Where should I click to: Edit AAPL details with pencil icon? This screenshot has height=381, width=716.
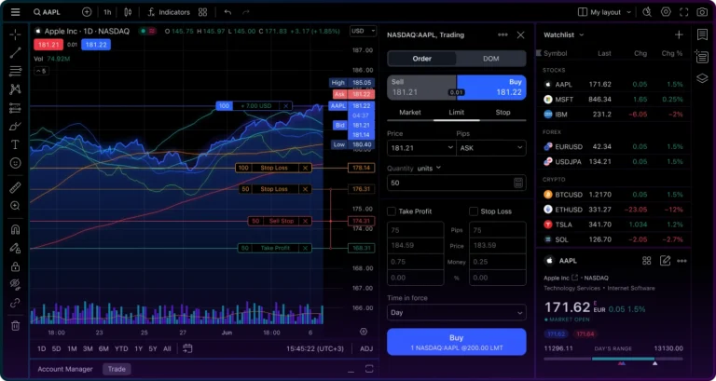(665, 261)
